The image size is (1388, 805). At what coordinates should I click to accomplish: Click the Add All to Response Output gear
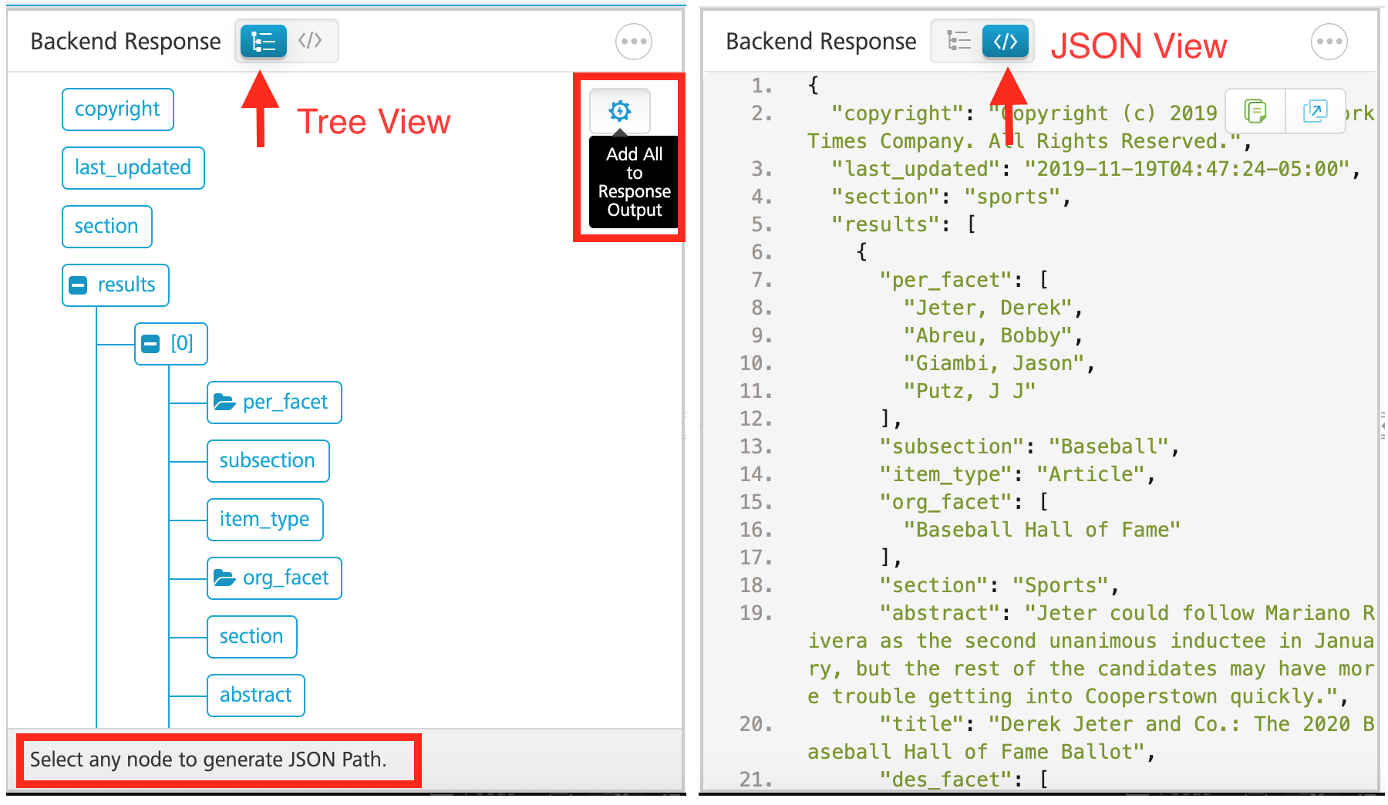(621, 111)
